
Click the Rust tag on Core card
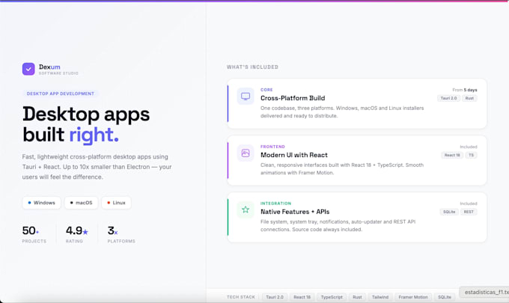point(469,98)
